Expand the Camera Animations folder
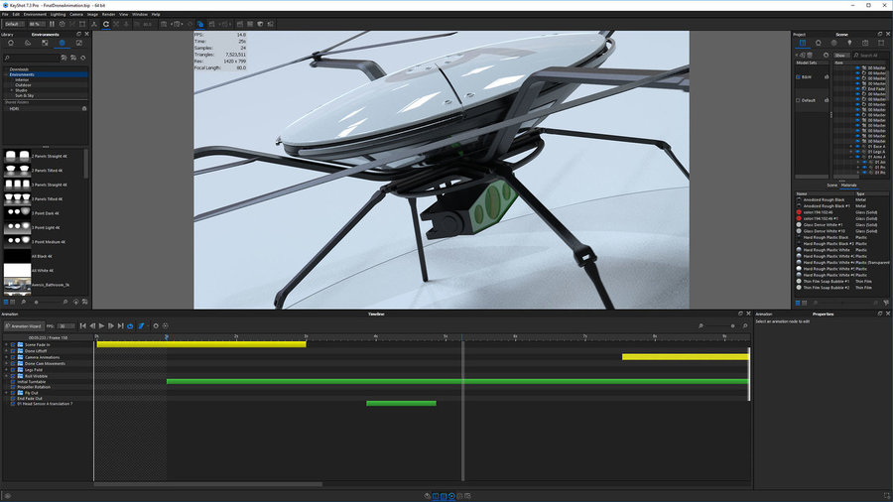This screenshot has height=502, width=893. [x=6, y=357]
